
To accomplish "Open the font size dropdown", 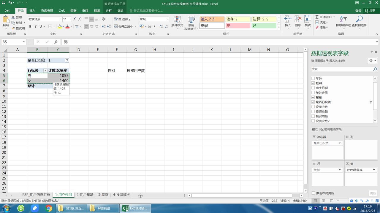I will point(70,19).
